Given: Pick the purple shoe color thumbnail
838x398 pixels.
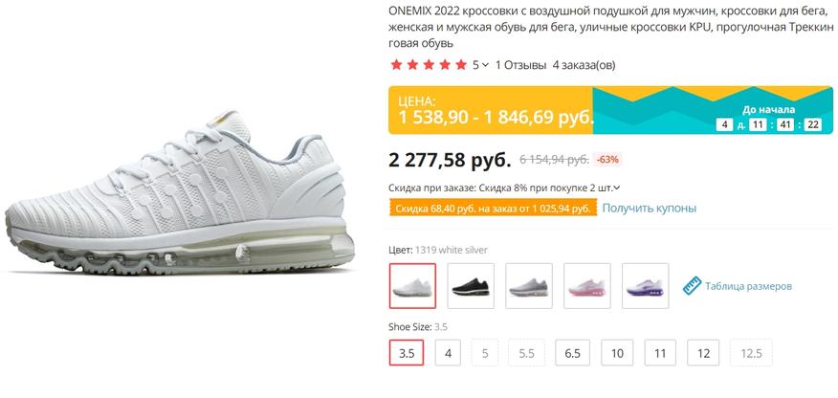Looking at the screenshot, I should coord(646,286).
